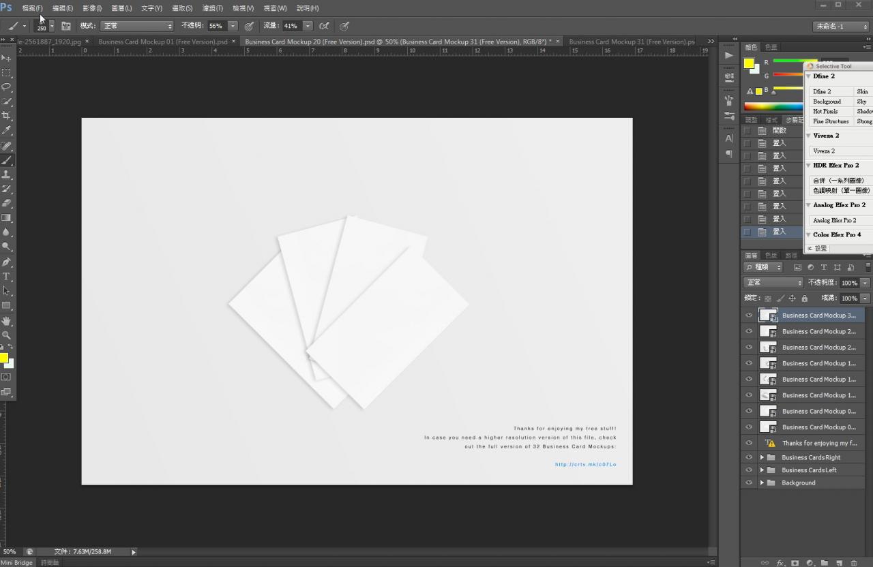873x567 pixels.
Task: Toggle visibility of Business Cards Right group
Action: pos(749,457)
